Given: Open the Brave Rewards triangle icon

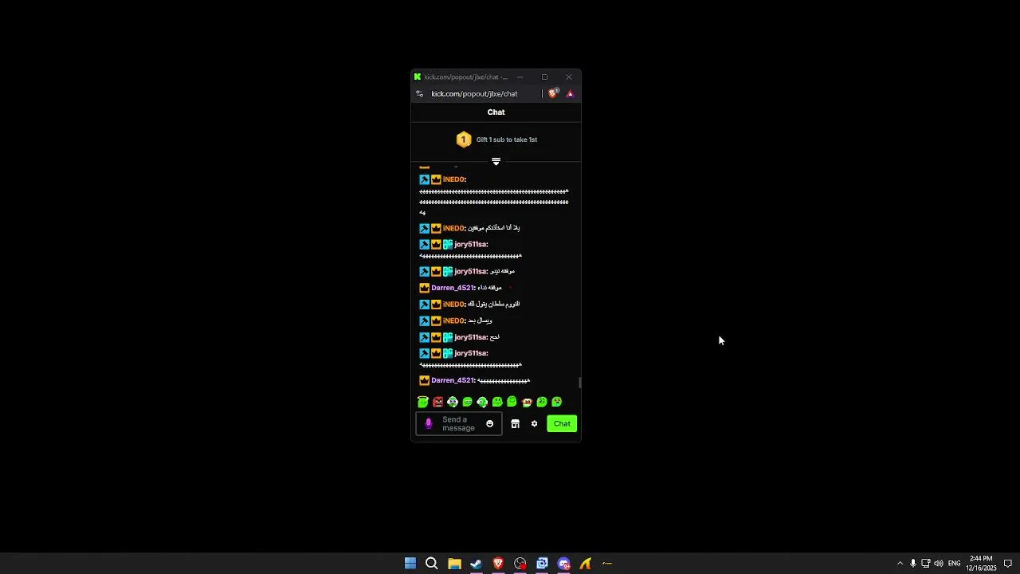Looking at the screenshot, I should (x=570, y=93).
